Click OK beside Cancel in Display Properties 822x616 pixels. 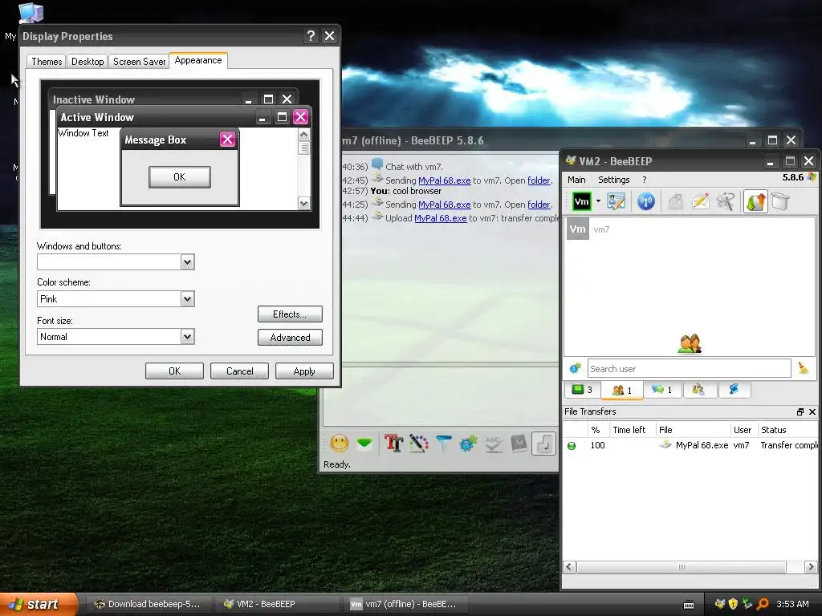174,371
